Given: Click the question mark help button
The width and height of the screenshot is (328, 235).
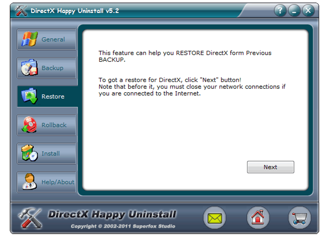Looking at the screenshot, I should click(280, 11).
